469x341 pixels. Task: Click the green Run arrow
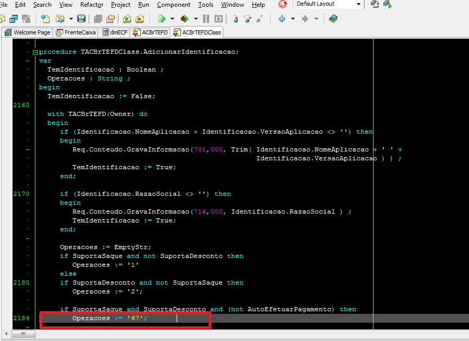pos(162,19)
